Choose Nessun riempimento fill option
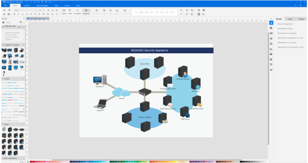 tap(284, 24)
